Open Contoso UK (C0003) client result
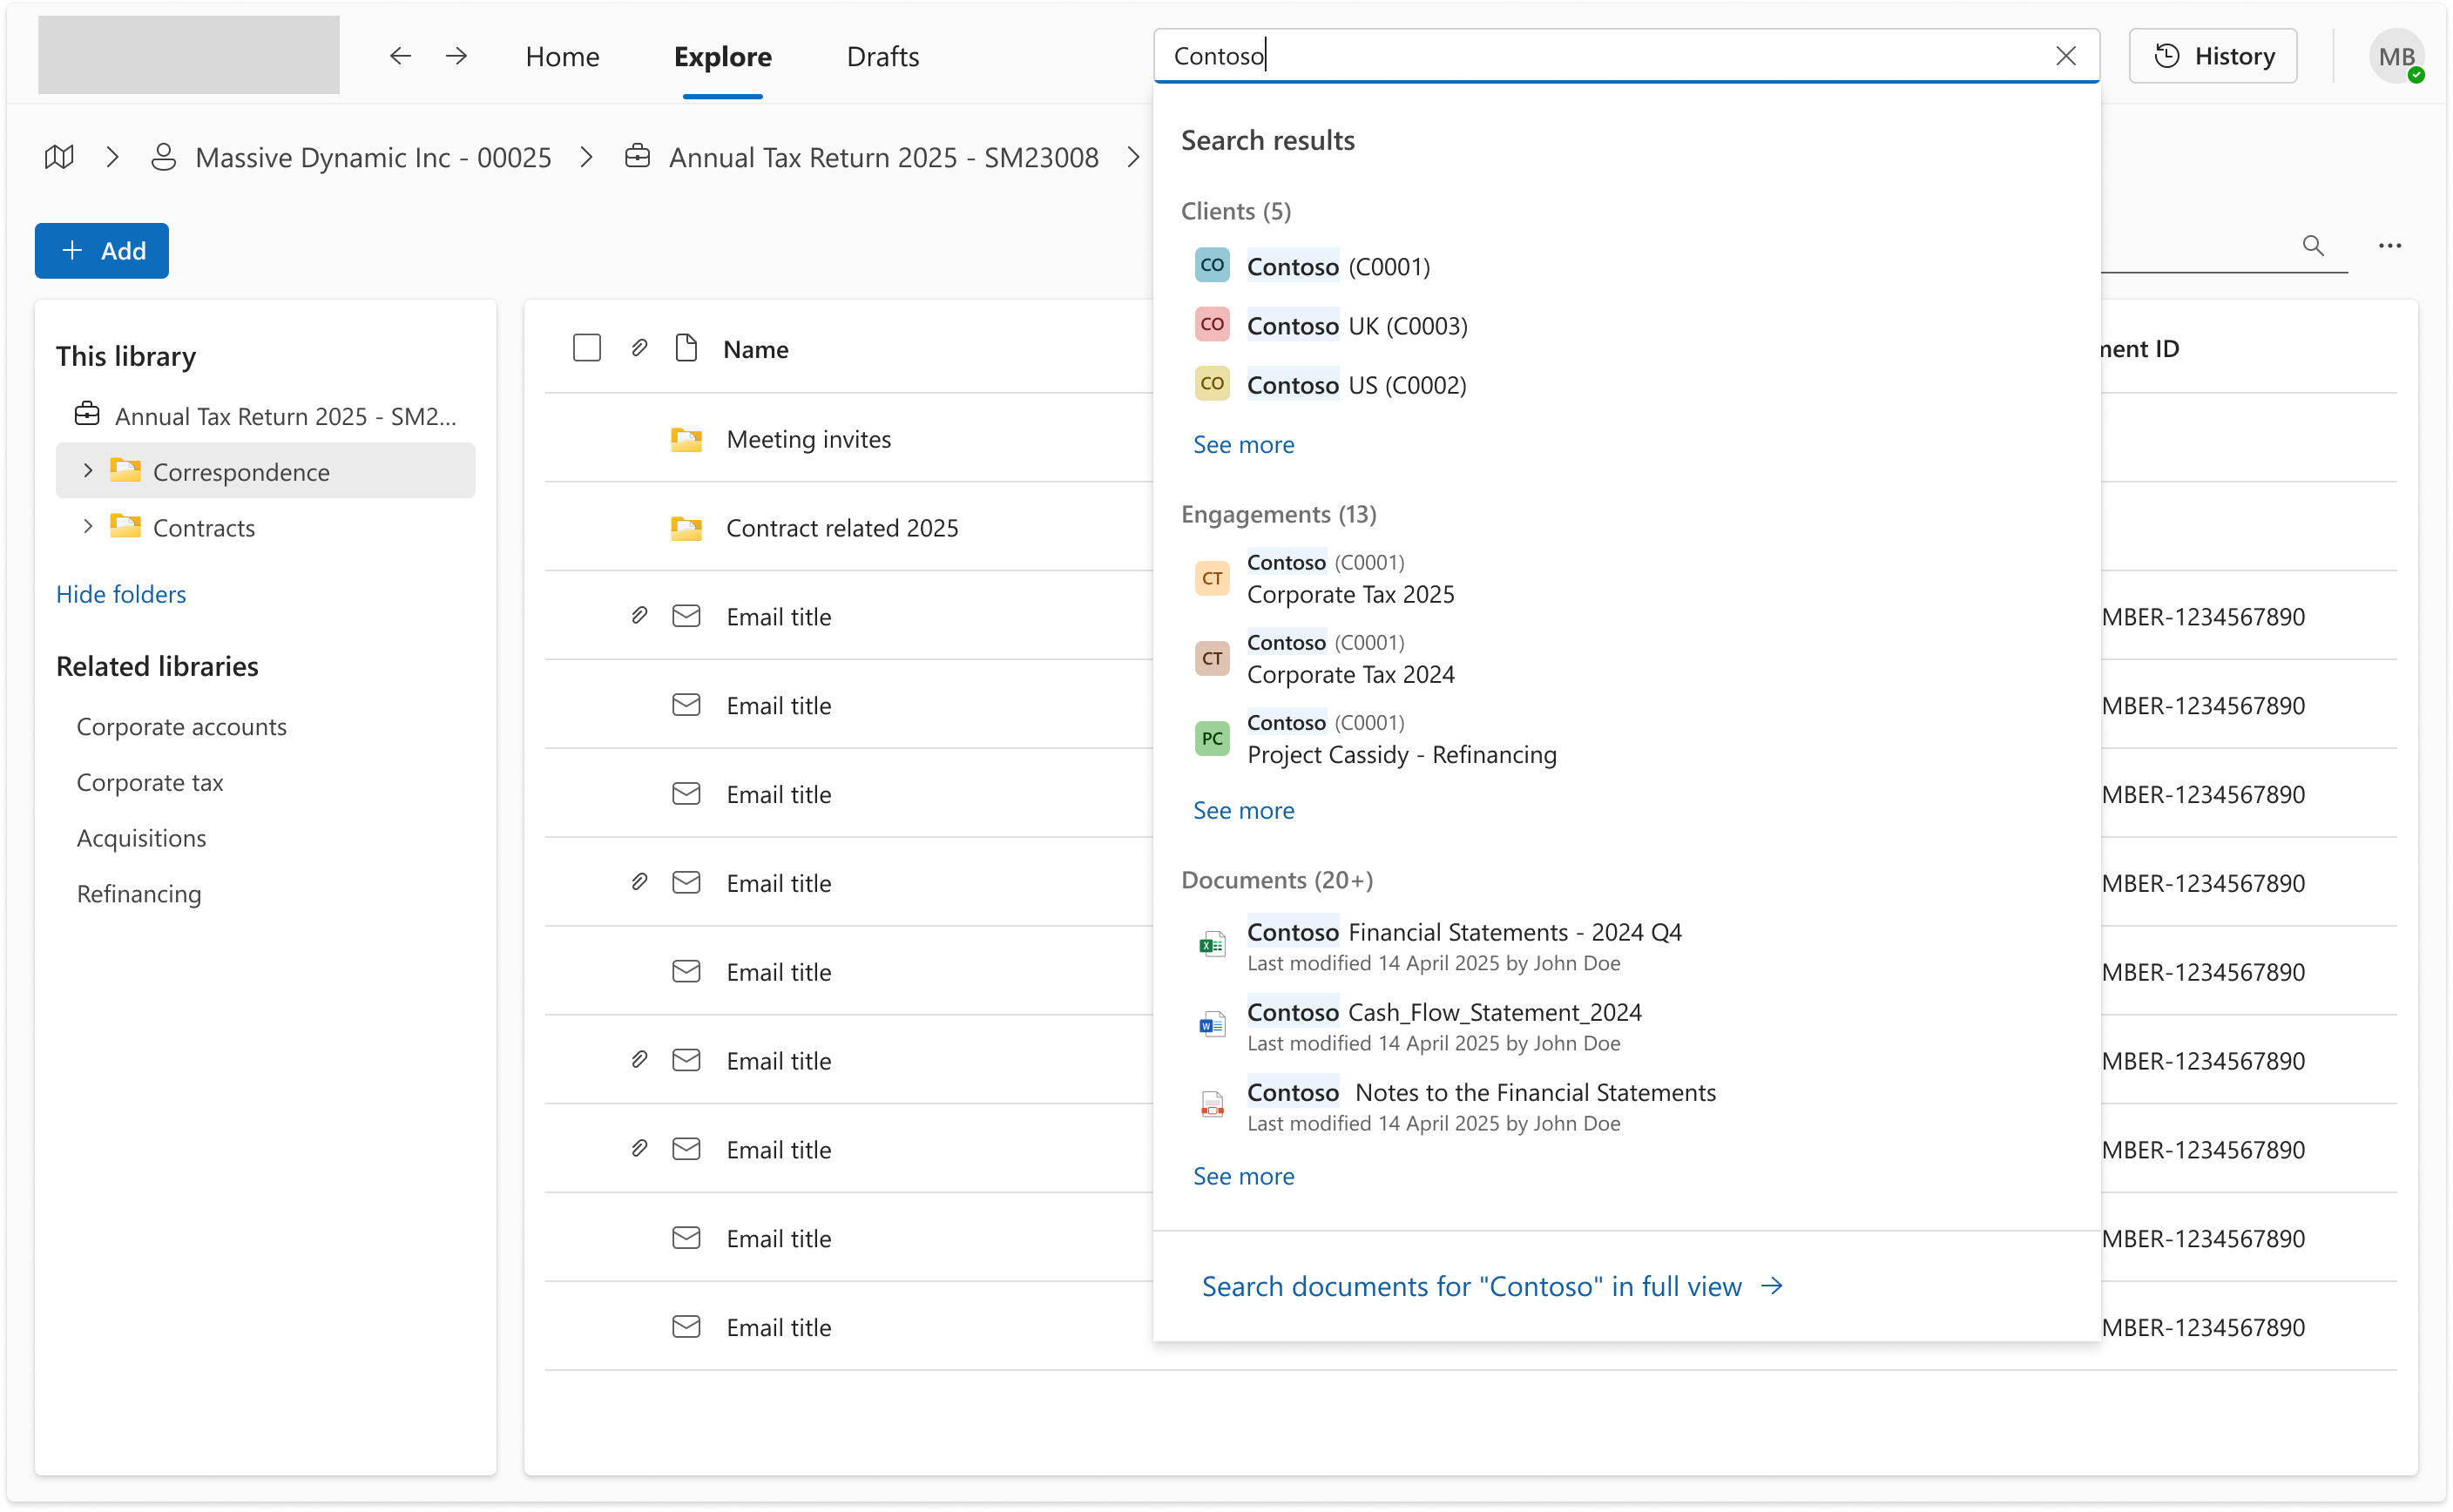The width and height of the screenshot is (2453, 1512). tap(1331, 325)
